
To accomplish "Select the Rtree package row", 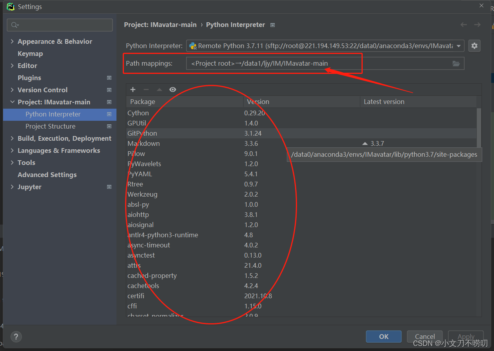I will click(x=301, y=184).
